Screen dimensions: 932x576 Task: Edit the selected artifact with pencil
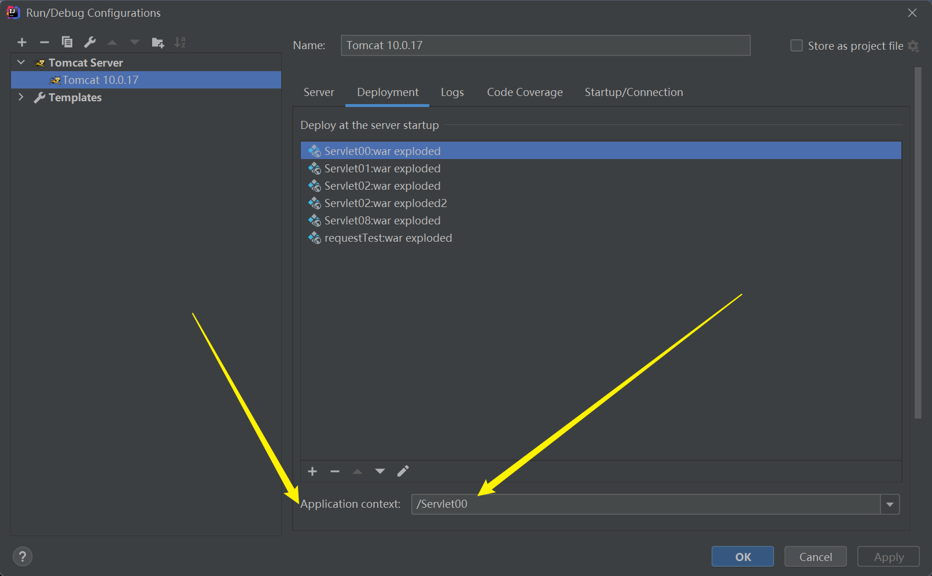(x=403, y=471)
